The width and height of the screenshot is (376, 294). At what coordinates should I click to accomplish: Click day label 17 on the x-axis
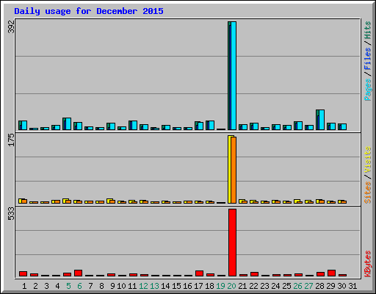(198, 286)
